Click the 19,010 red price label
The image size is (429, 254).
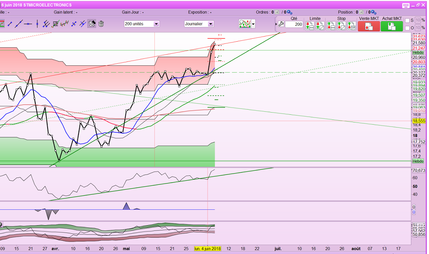click(419, 111)
